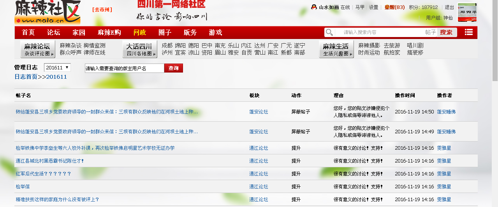
Task: Expand the 麻辣论坛 杂谈评论圈 menu
Action: (38, 50)
